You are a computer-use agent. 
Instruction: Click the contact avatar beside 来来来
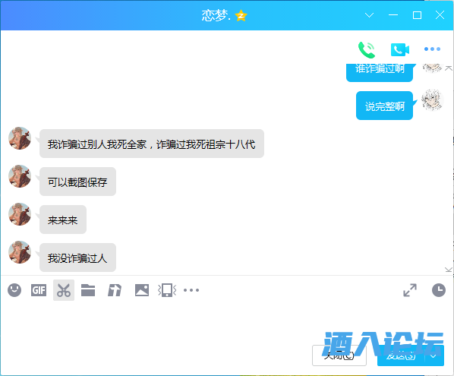pos(20,214)
